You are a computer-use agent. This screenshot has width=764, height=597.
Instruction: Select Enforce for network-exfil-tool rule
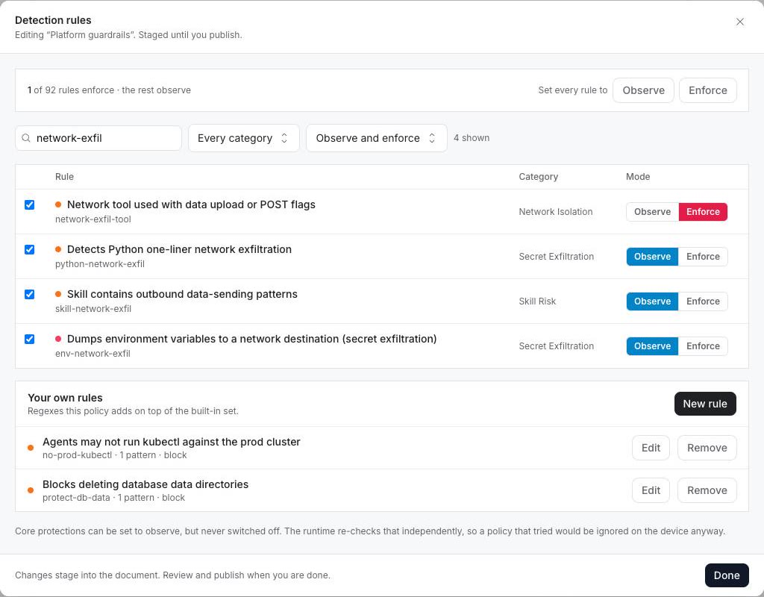(703, 212)
